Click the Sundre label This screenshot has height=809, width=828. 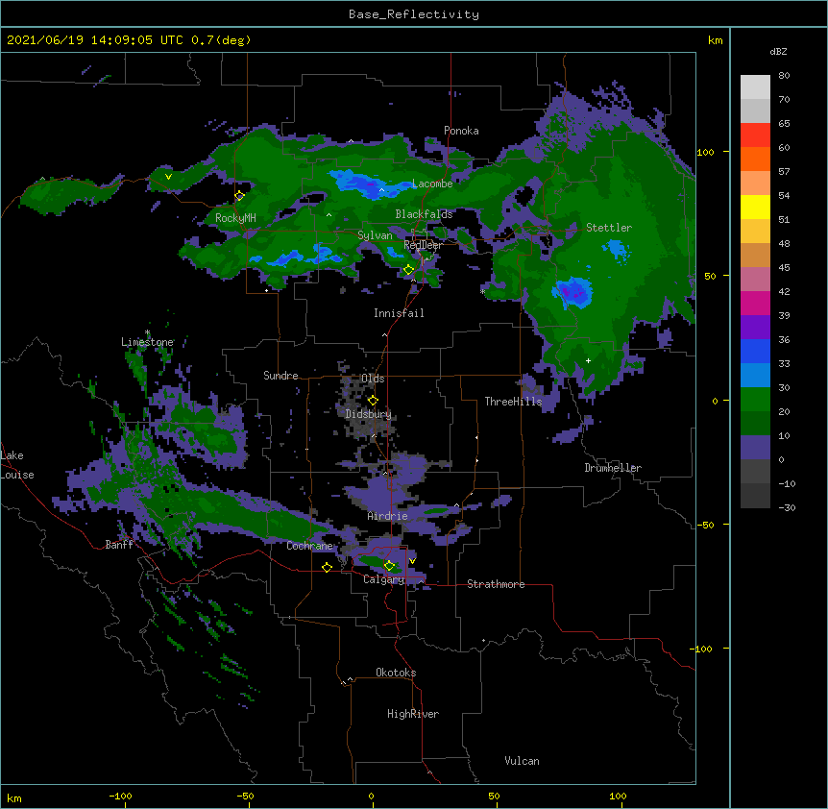pyautogui.click(x=280, y=376)
